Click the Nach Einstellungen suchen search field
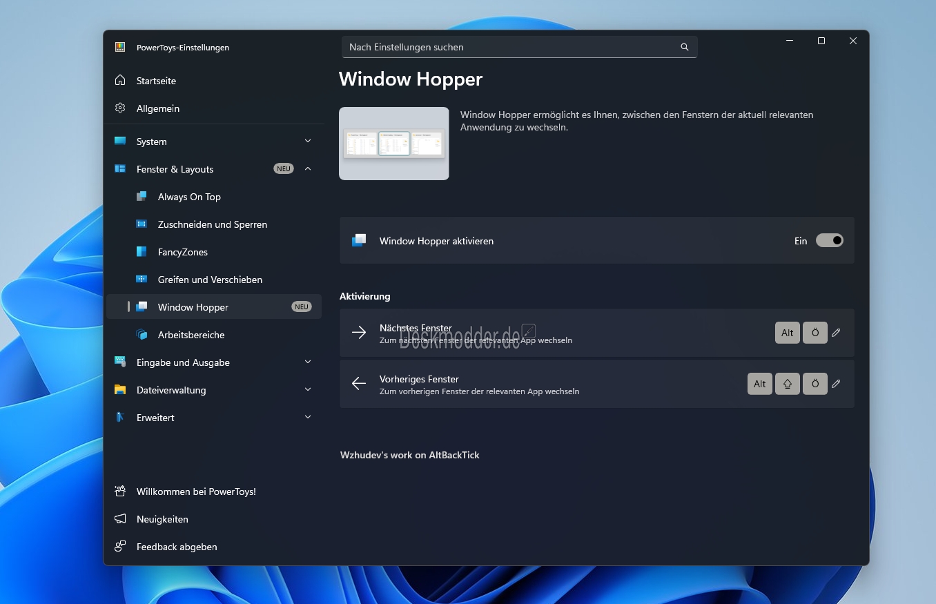This screenshot has width=936, height=604. (x=520, y=47)
